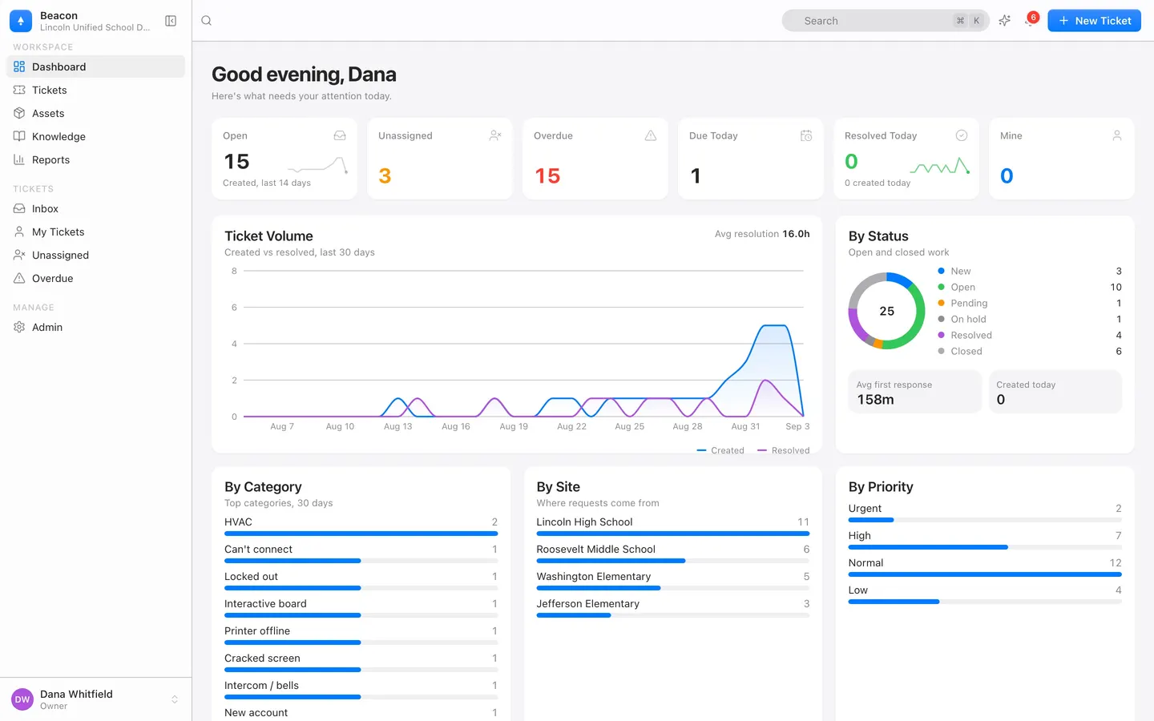Click the HVAC category progress bar

[x=361, y=534]
